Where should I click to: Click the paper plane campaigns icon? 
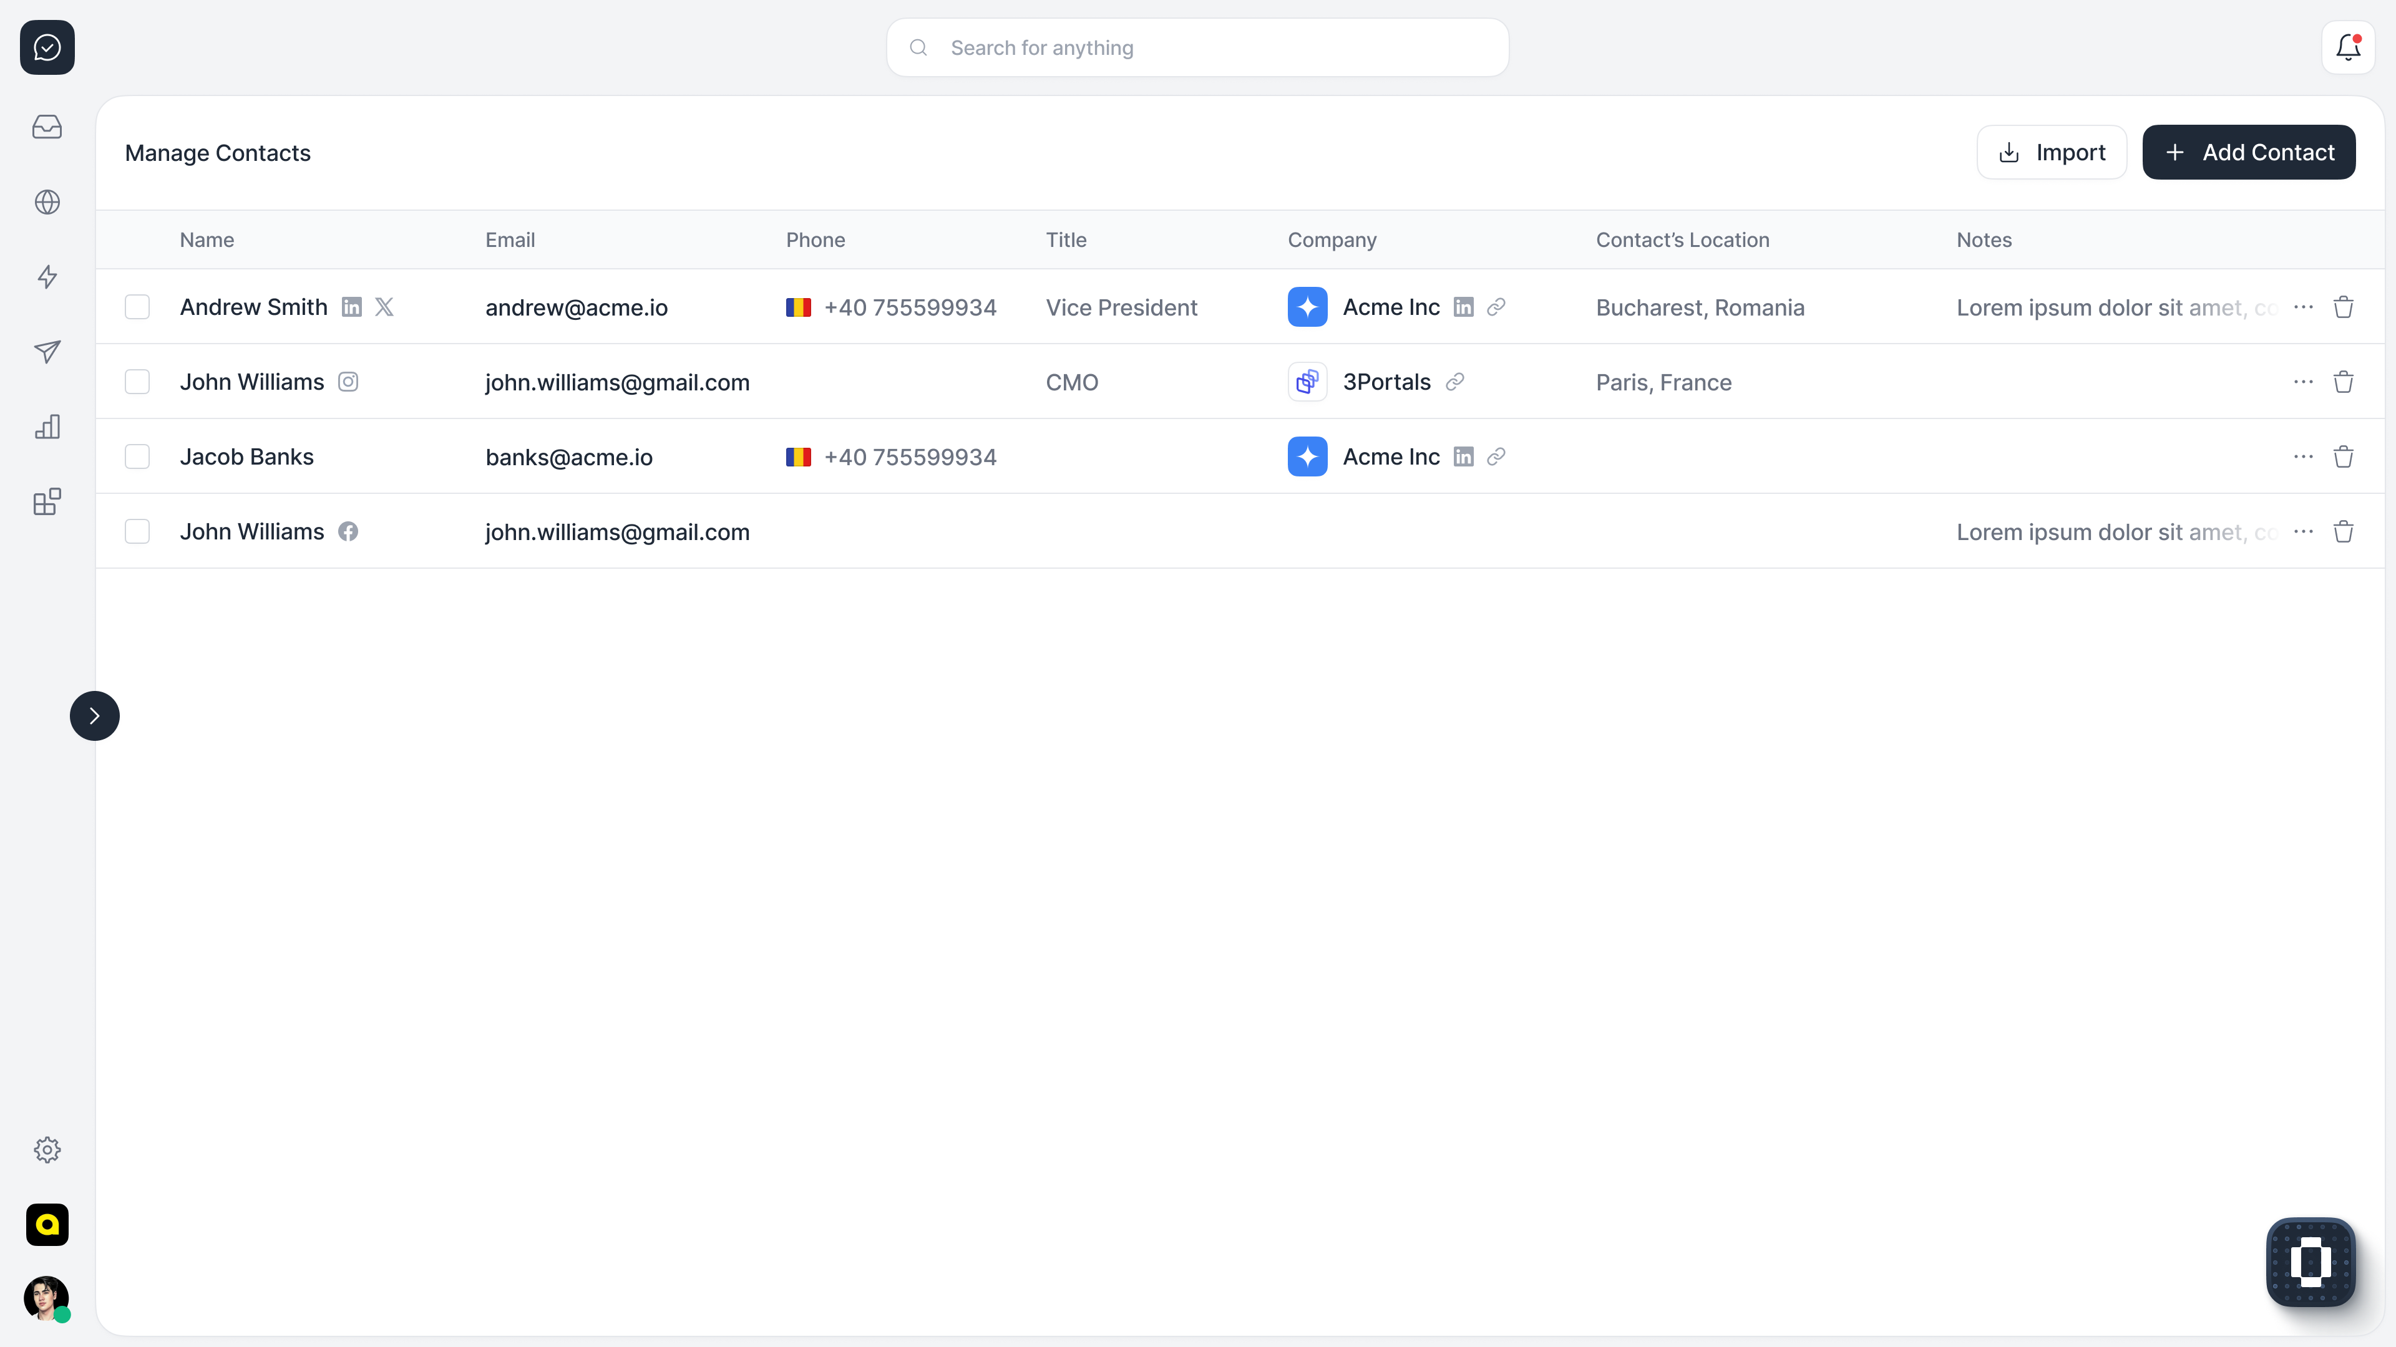click(47, 351)
